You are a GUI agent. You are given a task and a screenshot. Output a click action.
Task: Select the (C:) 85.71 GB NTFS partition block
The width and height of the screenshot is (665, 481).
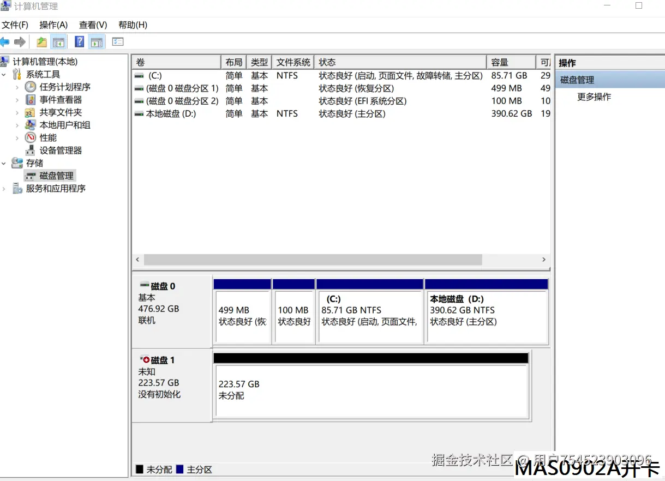tap(370, 316)
